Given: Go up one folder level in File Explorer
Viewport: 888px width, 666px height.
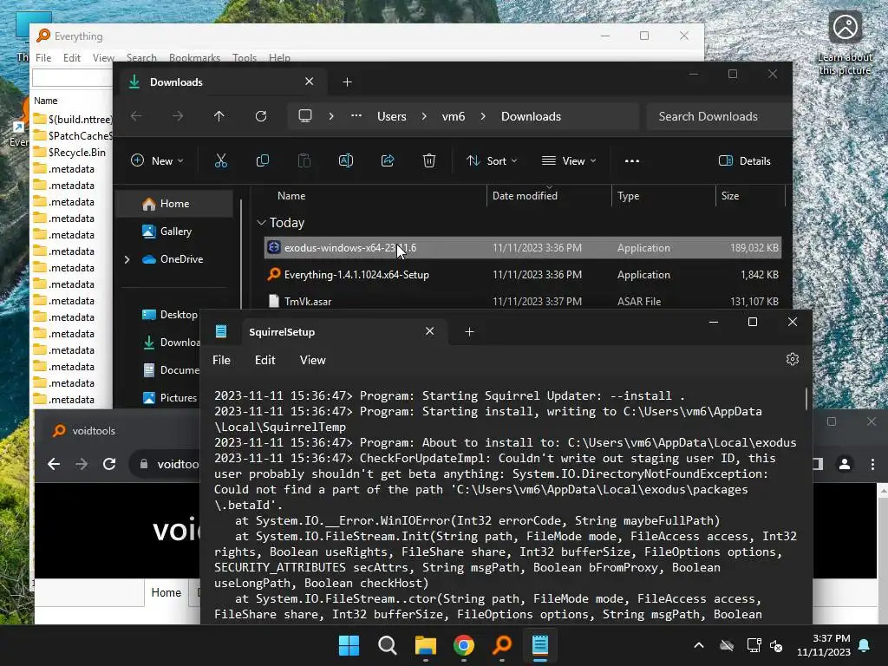Looking at the screenshot, I should coord(219,116).
